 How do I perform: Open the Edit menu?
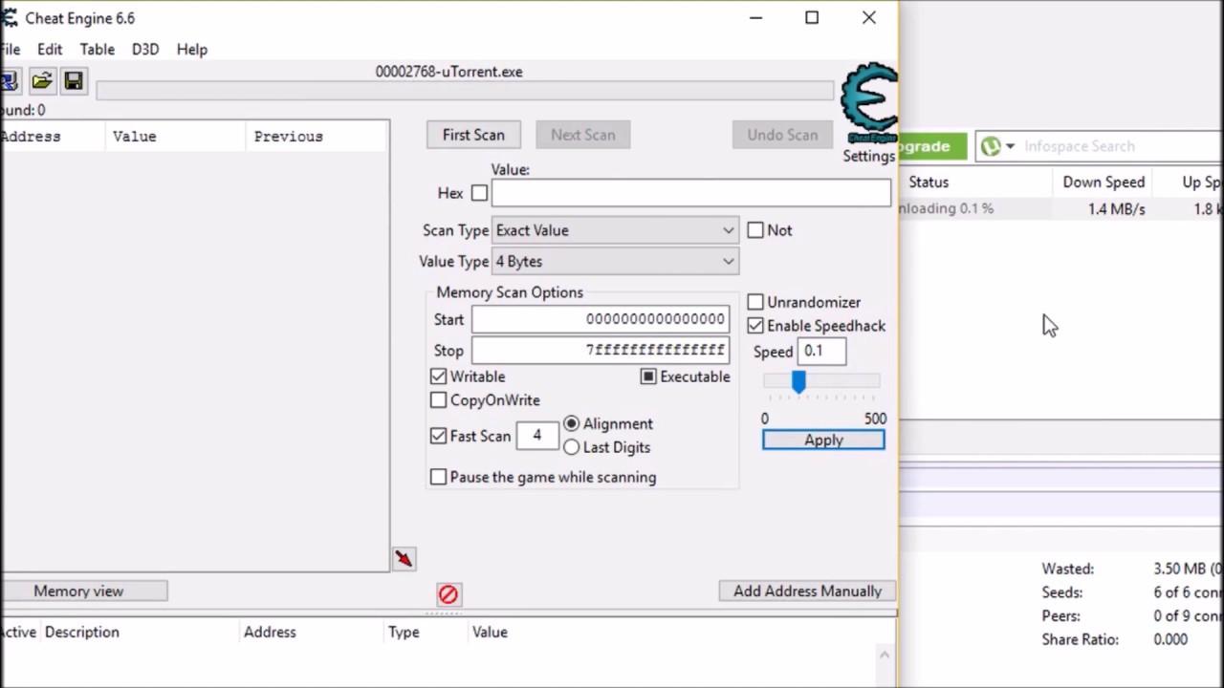pos(50,50)
